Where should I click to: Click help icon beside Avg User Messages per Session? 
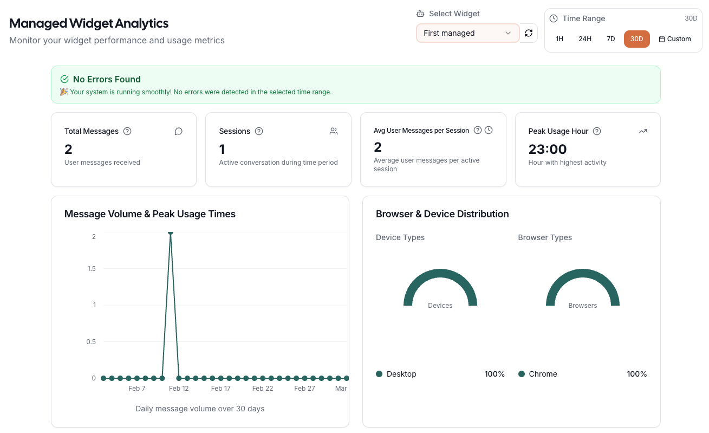pos(478,130)
